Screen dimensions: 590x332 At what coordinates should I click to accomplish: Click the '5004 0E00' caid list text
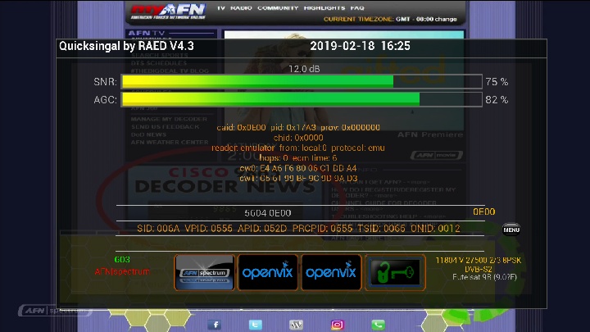click(267, 213)
